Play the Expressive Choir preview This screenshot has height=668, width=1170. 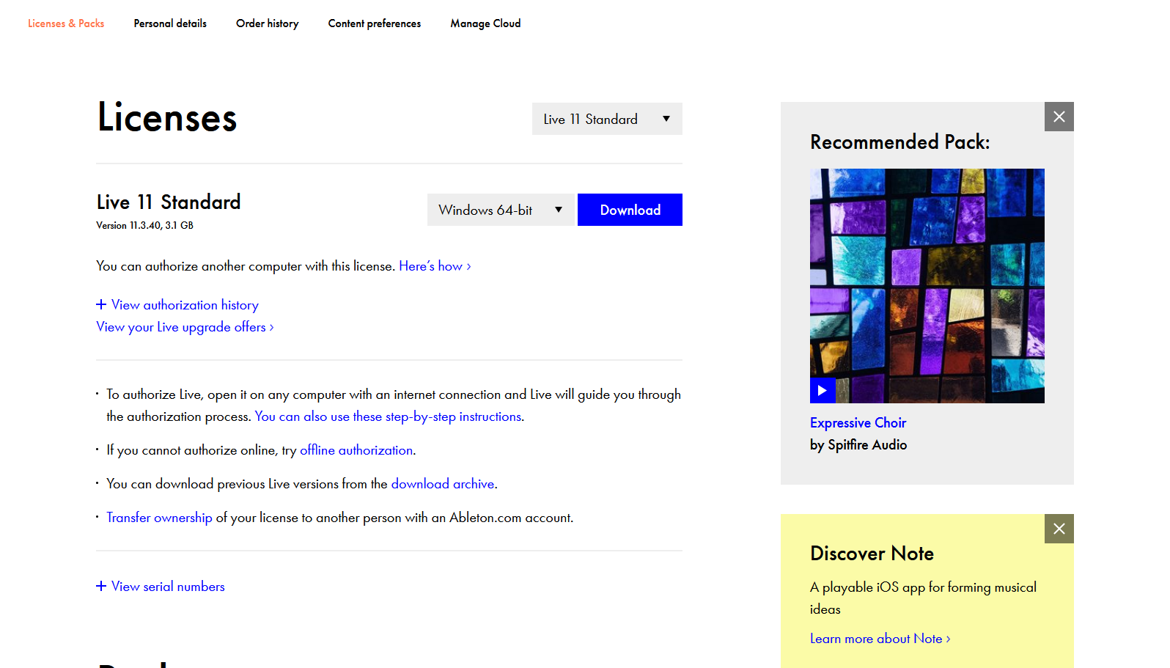pyautogui.click(x=823, y=390)
